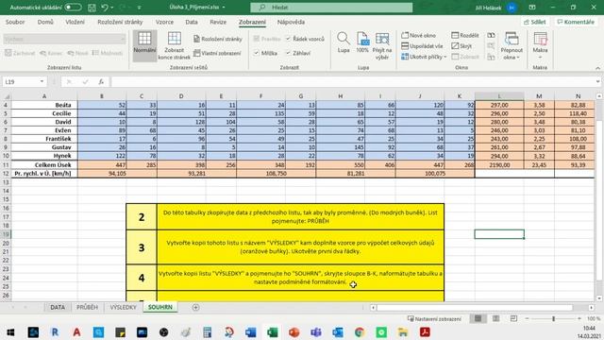
Task: Collapse the ribbon with chevron
Action: point(597,68)
